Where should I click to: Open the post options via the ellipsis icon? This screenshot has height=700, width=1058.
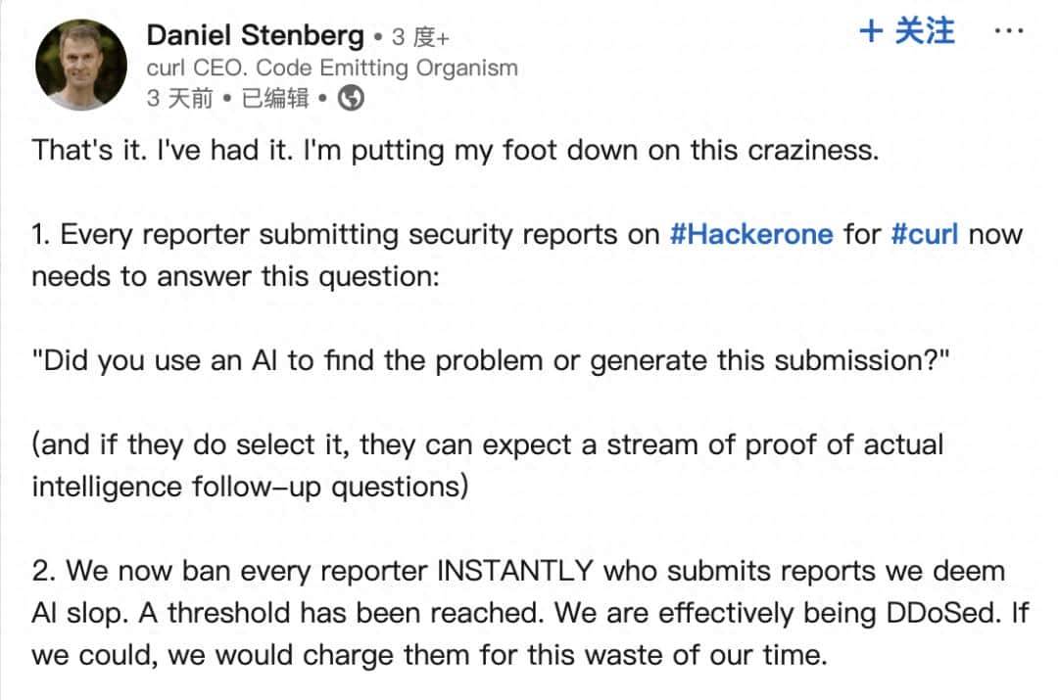[x=1009, y=32]
